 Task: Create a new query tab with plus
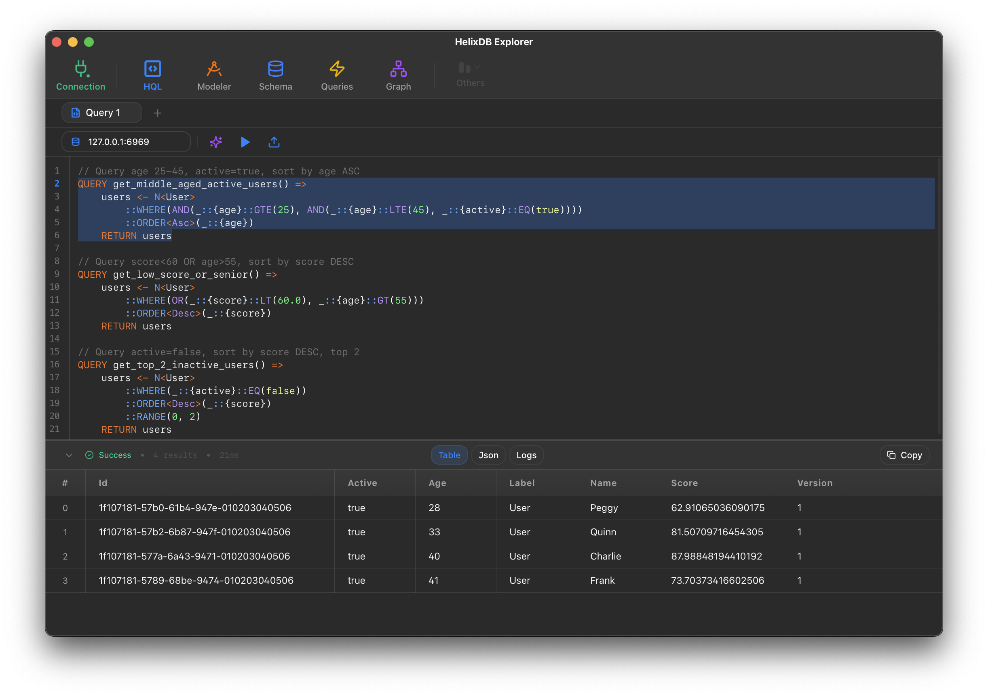pos(158,113)
